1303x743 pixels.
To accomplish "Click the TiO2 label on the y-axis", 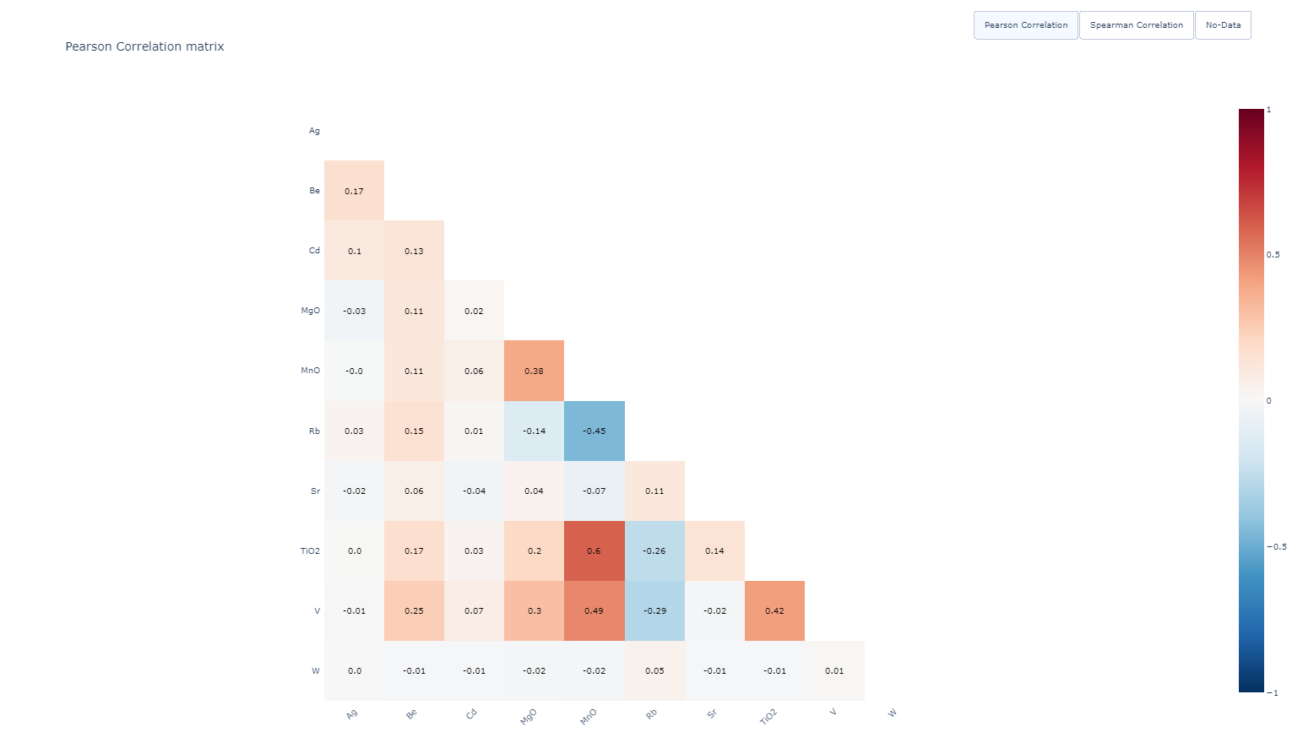I will (310, 551).
